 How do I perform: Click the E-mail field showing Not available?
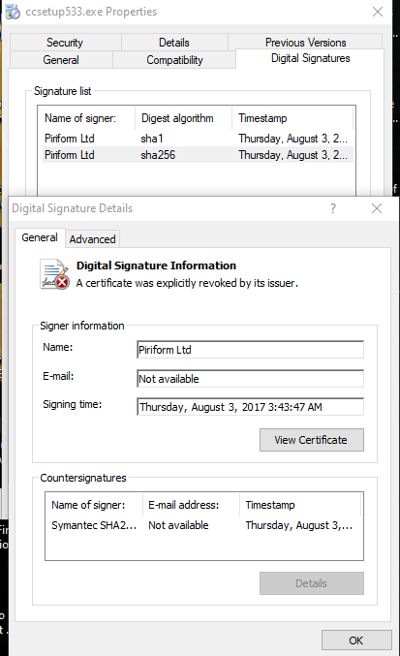(x=251, y=379)
